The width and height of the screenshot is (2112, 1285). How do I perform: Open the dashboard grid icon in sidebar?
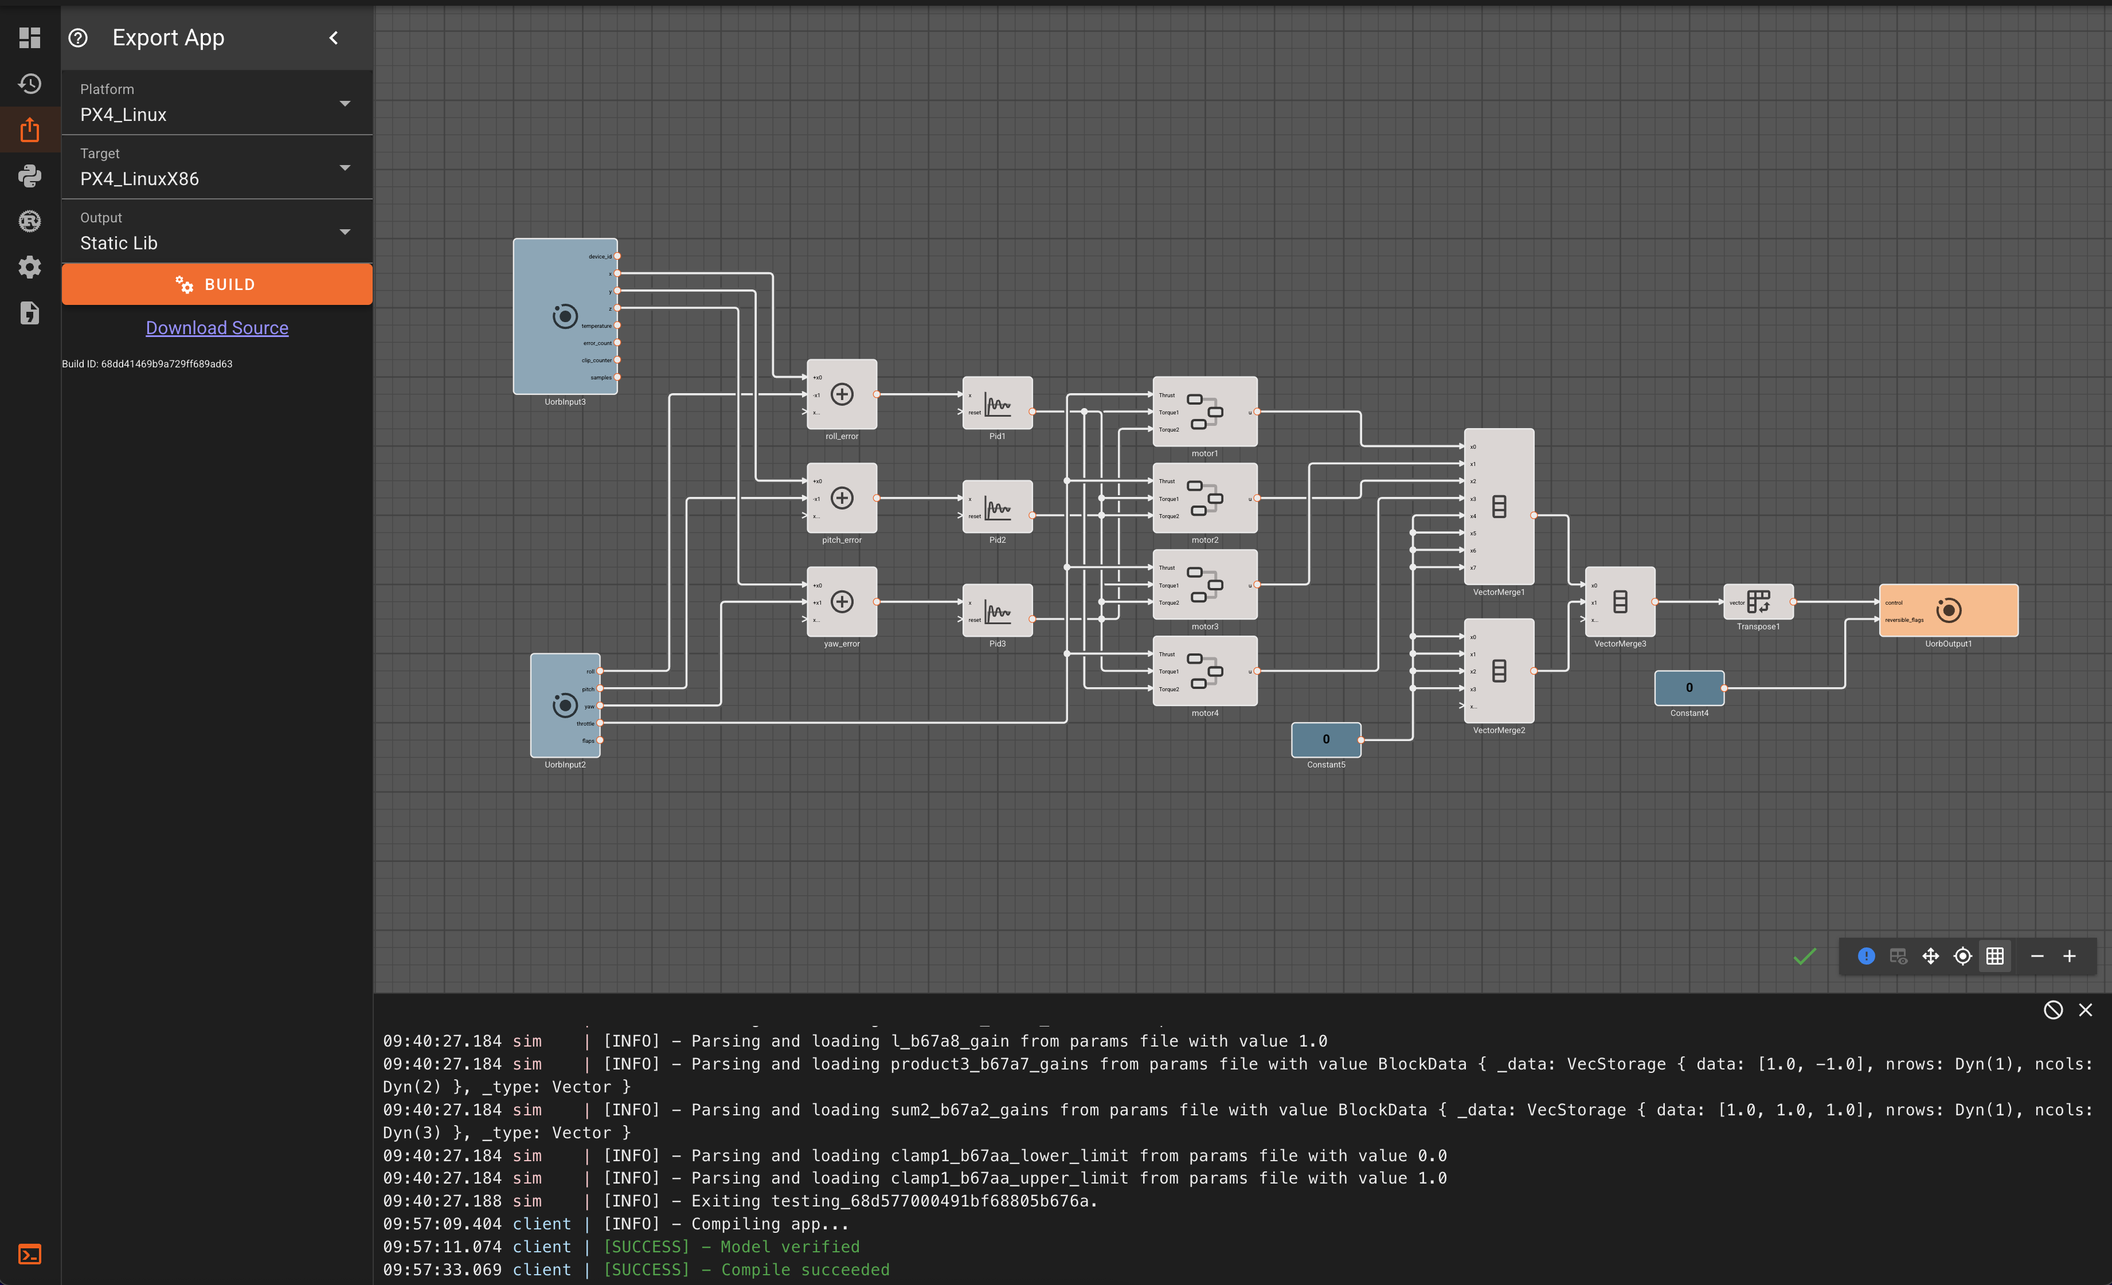[30, 38]
